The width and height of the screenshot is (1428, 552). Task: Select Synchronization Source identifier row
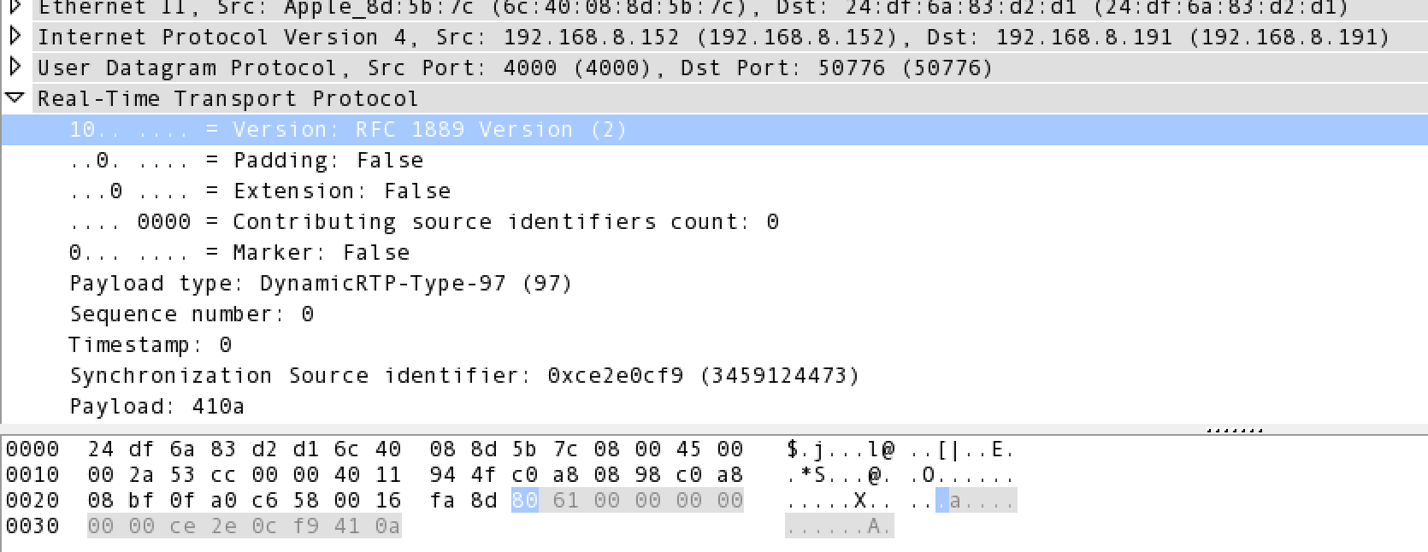[464, 376]
